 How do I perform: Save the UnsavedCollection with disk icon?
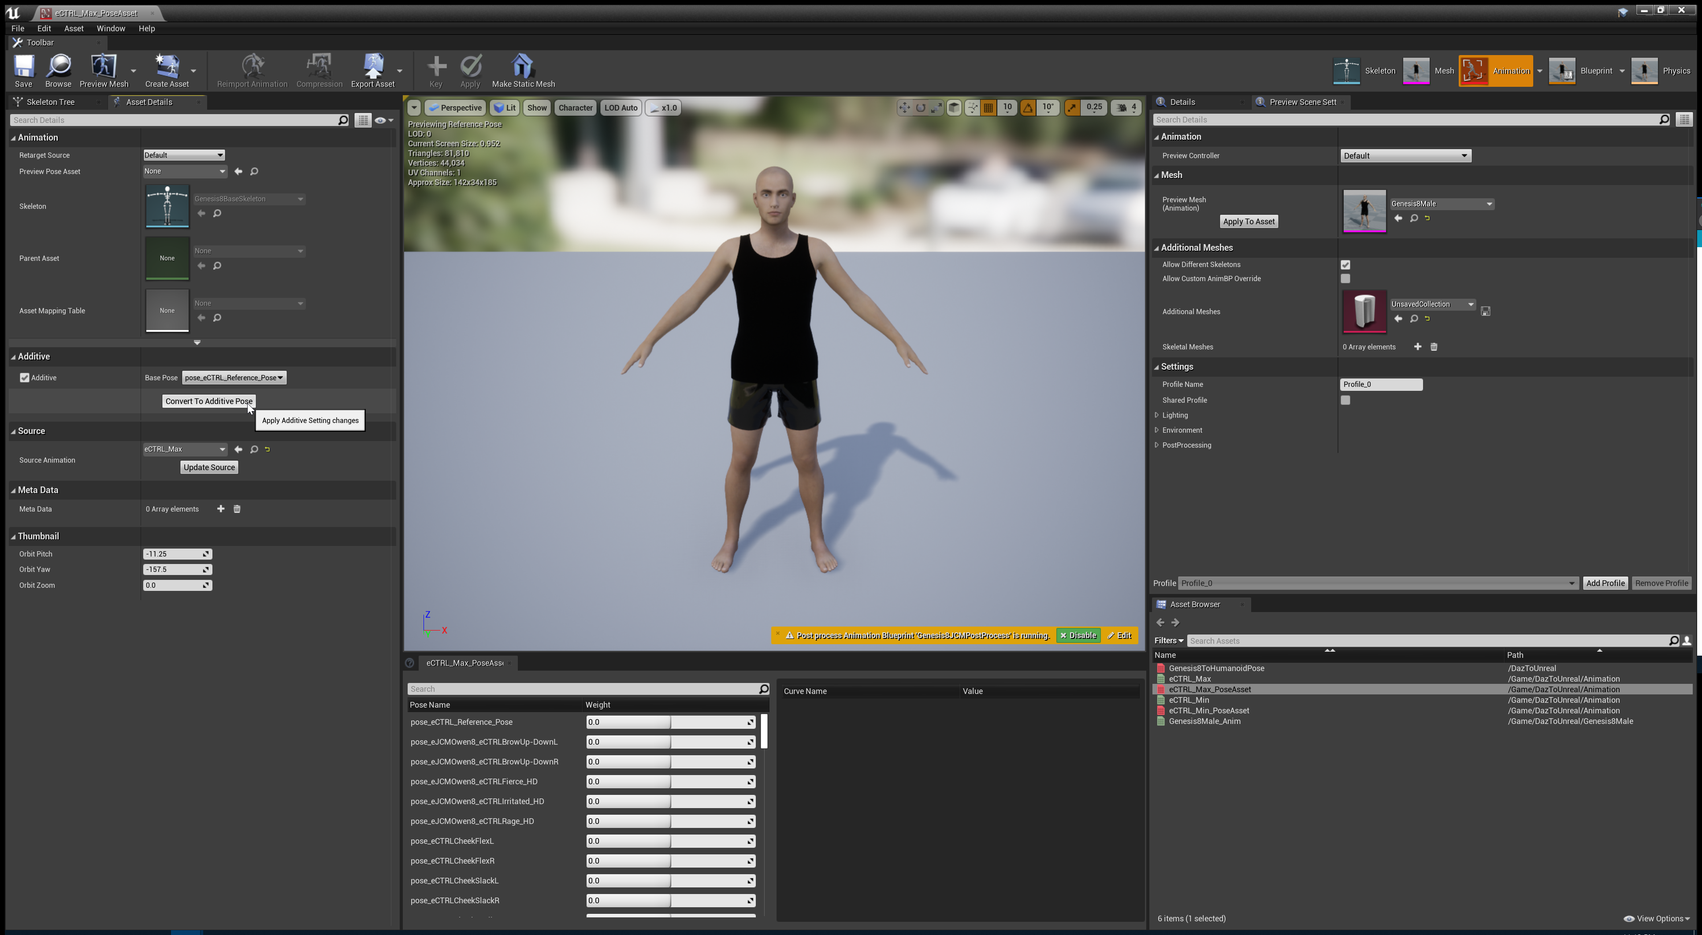click(1485, 311)
